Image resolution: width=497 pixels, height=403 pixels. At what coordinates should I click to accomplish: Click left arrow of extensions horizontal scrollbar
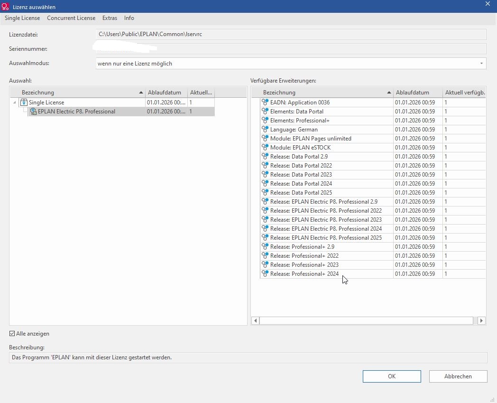[256, 320]
